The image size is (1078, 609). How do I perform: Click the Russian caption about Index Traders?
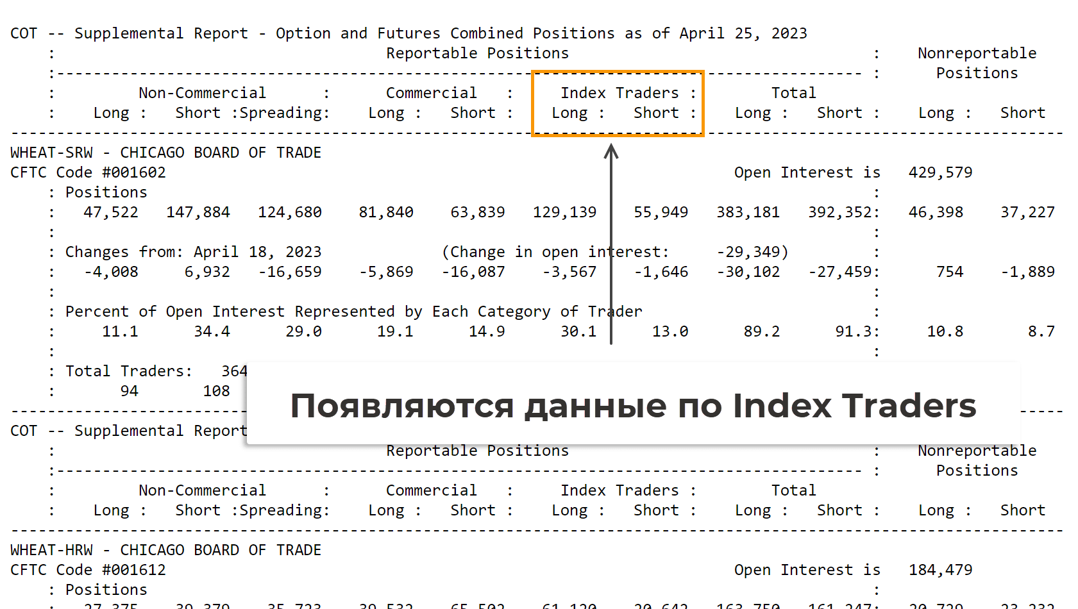pos(632,405)
